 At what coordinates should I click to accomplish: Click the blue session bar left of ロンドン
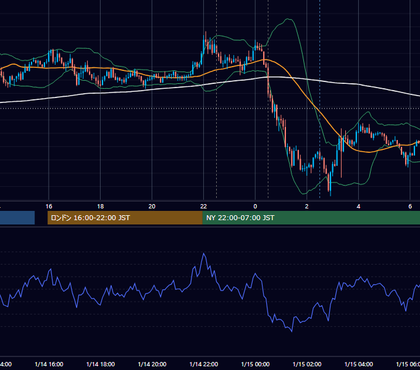click(x=17, y=218)
